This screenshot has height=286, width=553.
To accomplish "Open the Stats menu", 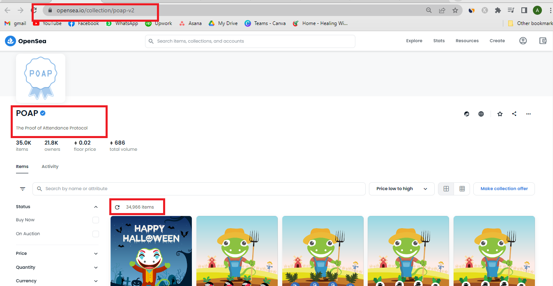I will 439,41.
